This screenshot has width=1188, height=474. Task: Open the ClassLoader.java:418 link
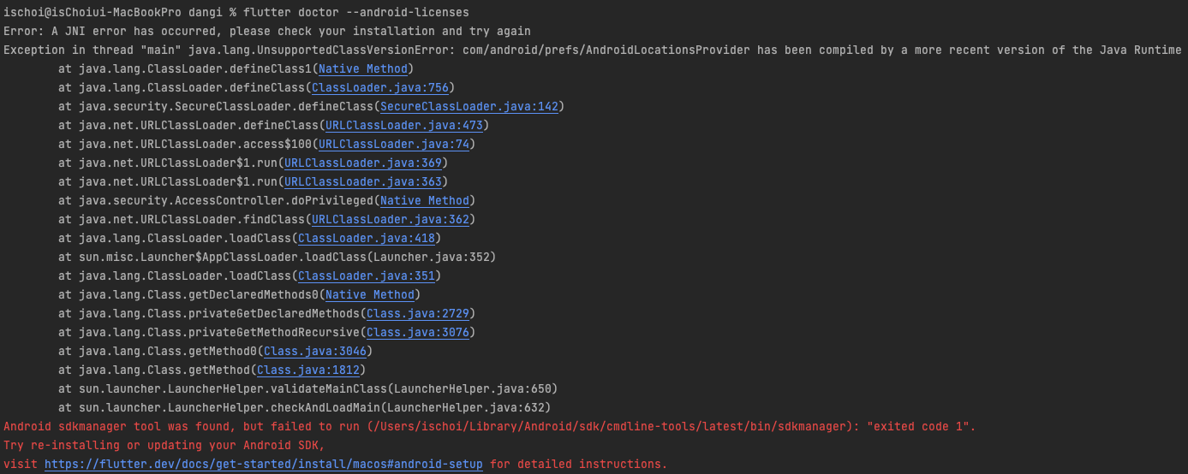tap(367, 238)
